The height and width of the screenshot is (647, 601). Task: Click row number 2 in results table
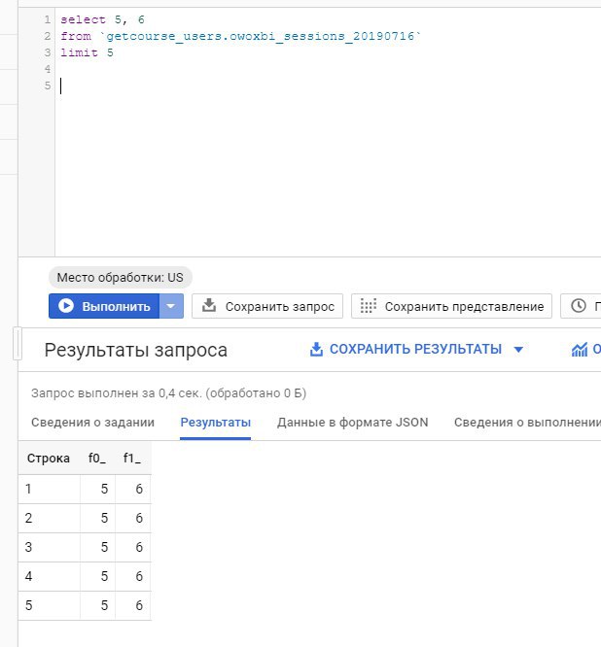point(28,518)
